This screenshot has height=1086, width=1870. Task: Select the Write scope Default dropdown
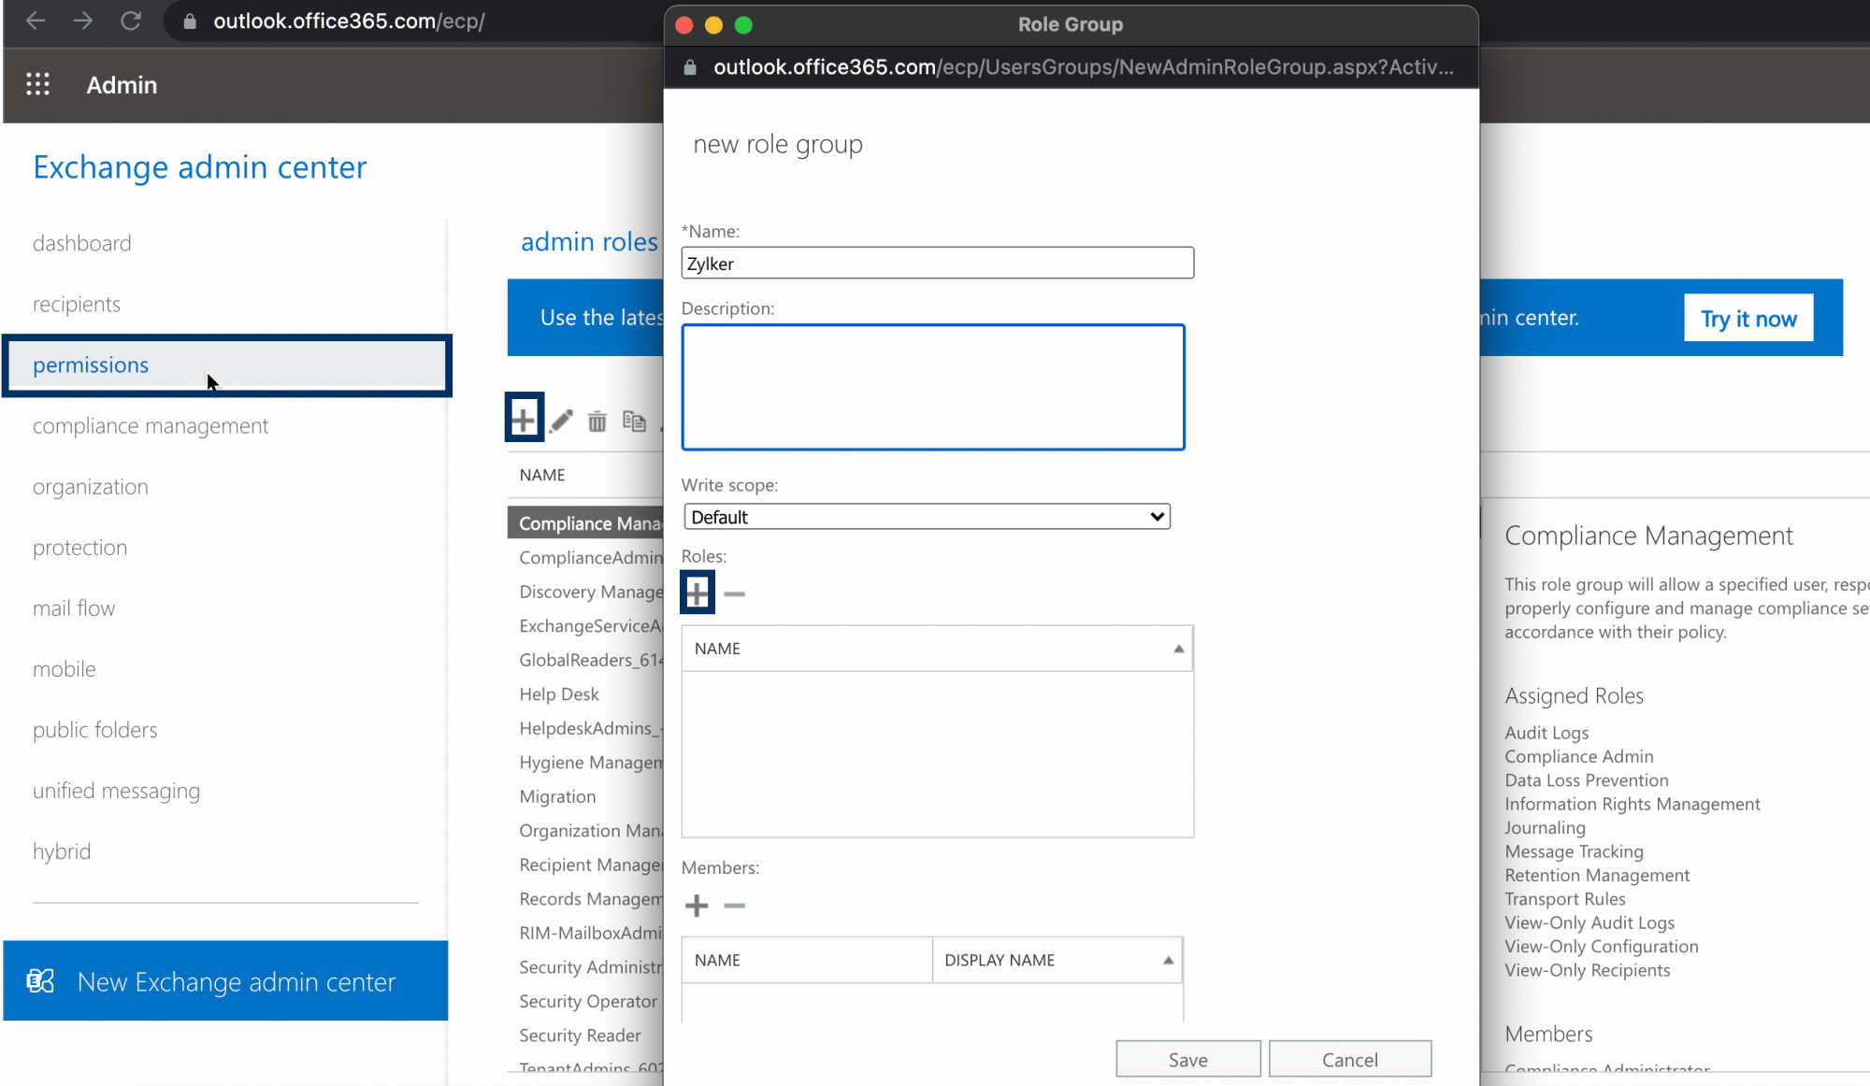point(925,516)
